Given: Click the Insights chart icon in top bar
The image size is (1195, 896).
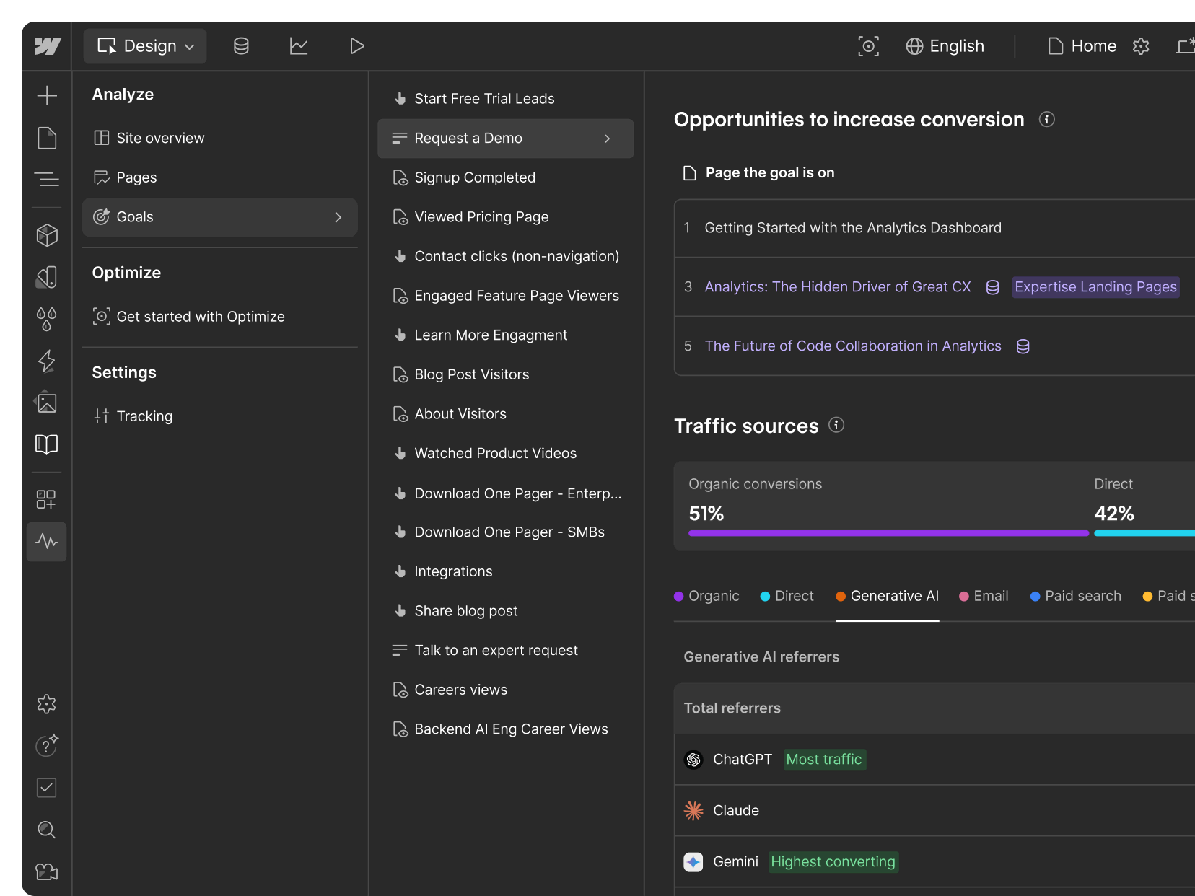Looking at the screenshot, I should coord(299,46).
